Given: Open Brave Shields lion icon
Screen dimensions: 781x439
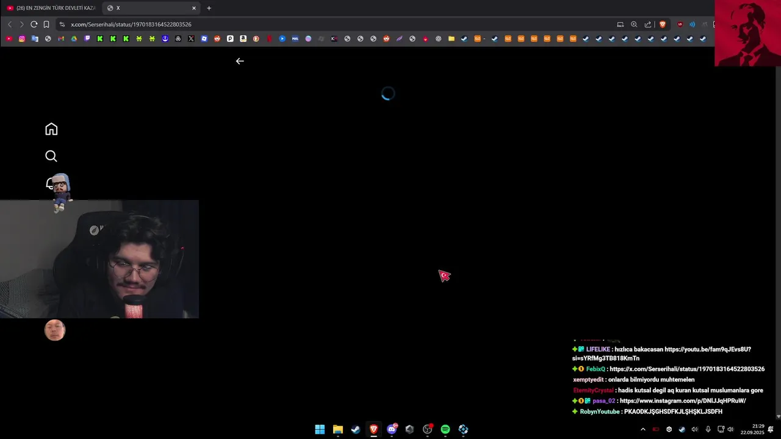Looking at the screenshot, I should tap(663, 24).
